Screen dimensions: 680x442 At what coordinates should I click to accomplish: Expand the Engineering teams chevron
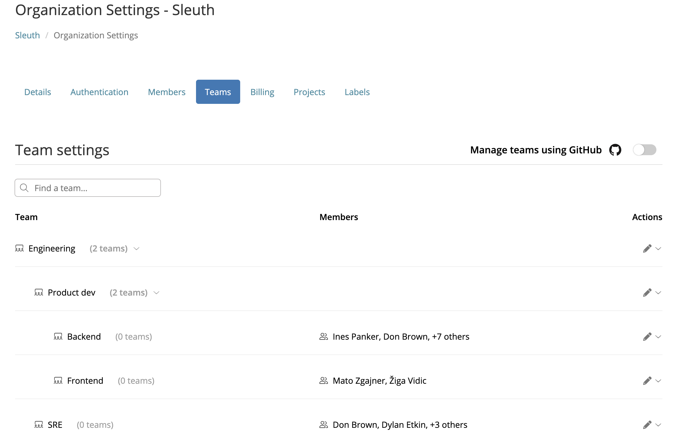(136, 248)
